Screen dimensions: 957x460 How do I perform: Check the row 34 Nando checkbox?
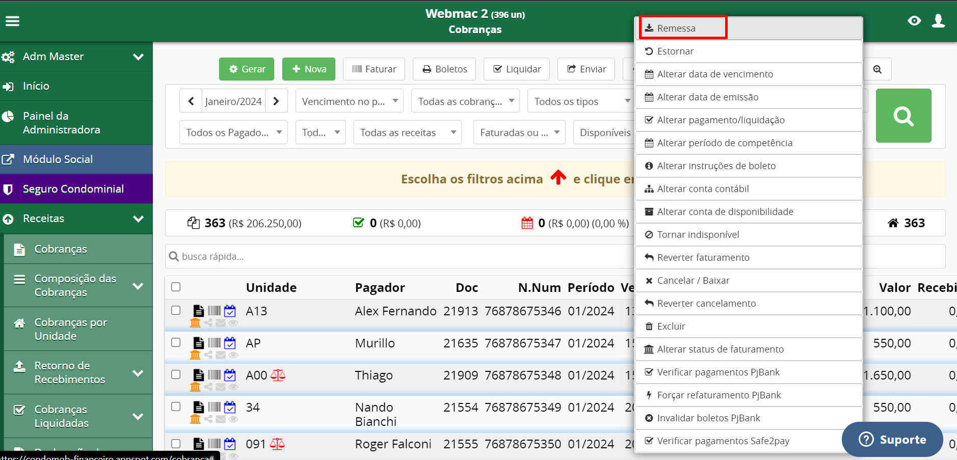click(176, 407)
